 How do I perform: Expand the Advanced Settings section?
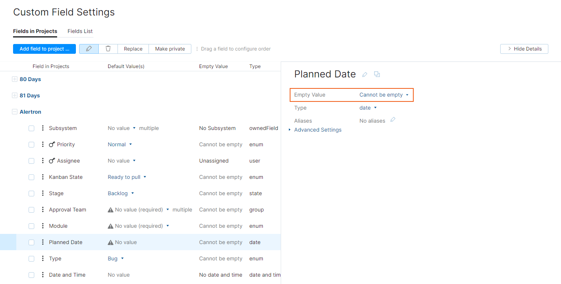pos(317,130)
